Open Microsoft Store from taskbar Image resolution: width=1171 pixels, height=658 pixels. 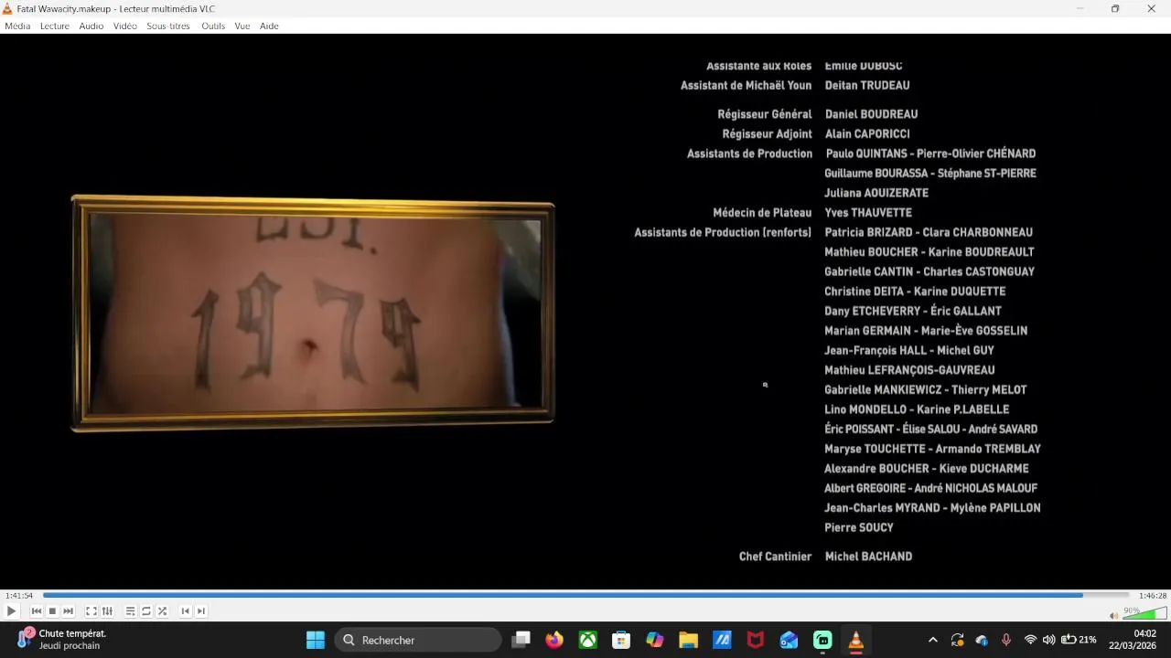621,640
